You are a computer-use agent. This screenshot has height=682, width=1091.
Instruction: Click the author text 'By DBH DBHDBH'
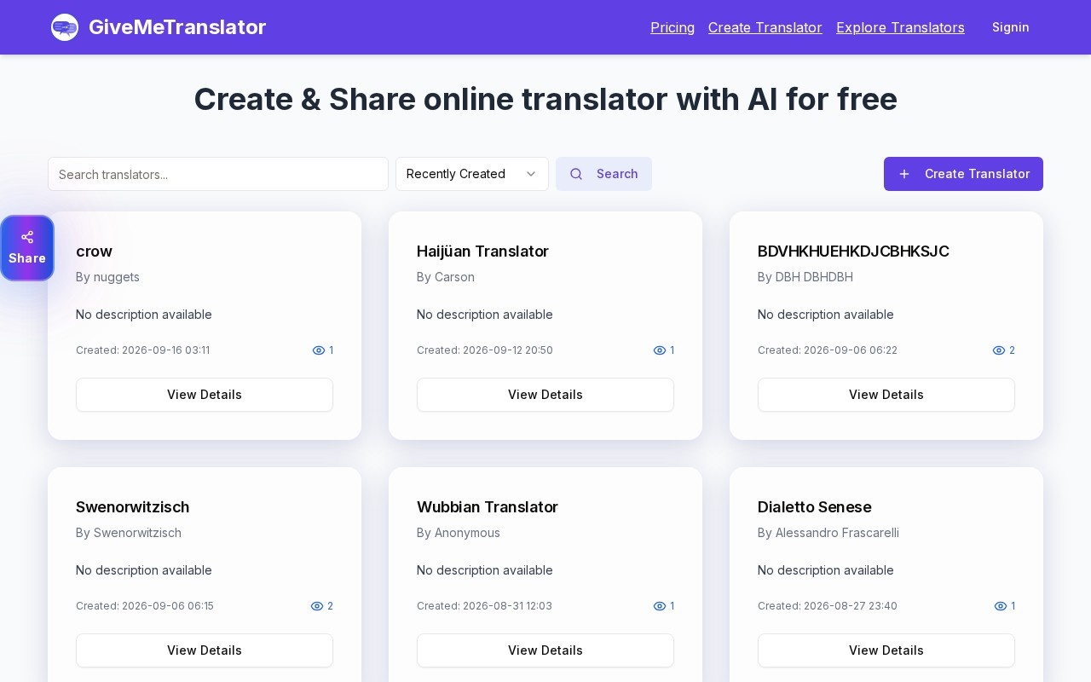click(805, 277)
